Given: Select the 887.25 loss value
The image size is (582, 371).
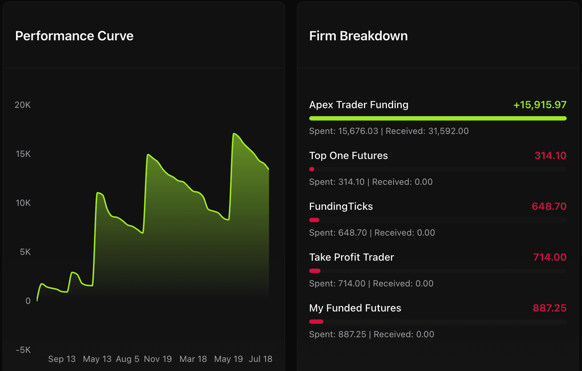Looking at the screenshot, I should 550,308.
